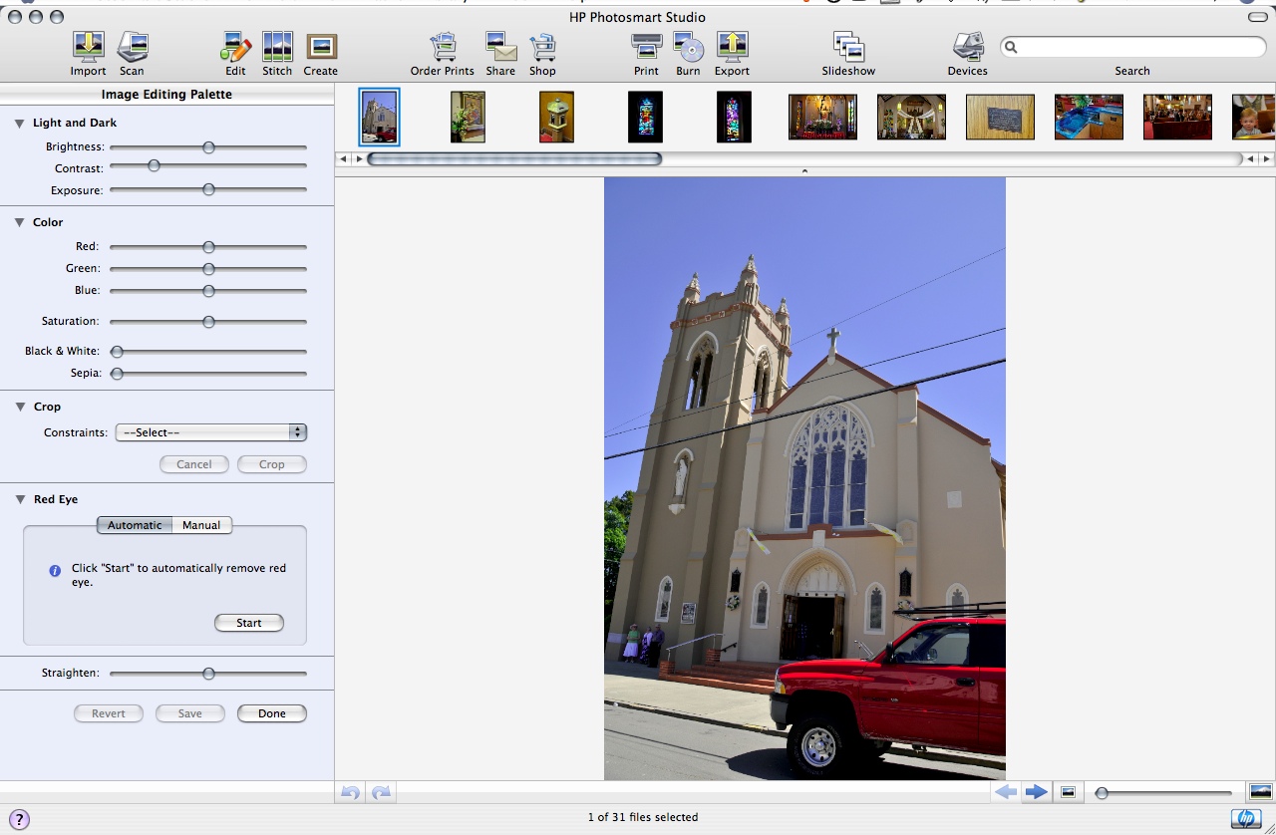
Task: Click the Burn disc icon
Action: point(688,47)
